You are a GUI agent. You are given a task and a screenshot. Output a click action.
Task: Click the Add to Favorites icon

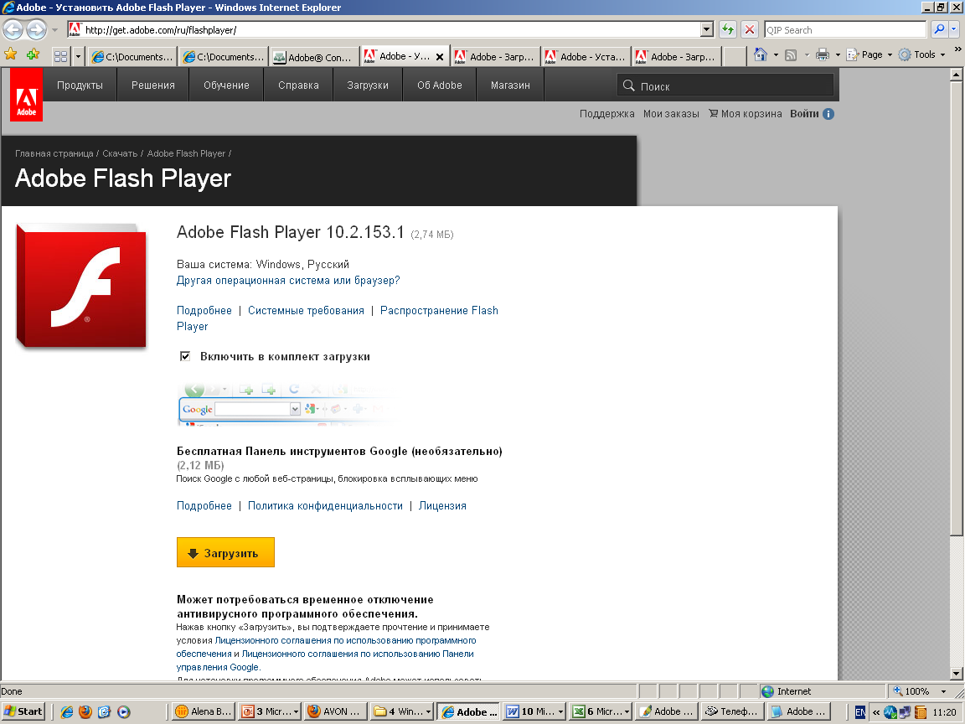[x=33, y=54]
